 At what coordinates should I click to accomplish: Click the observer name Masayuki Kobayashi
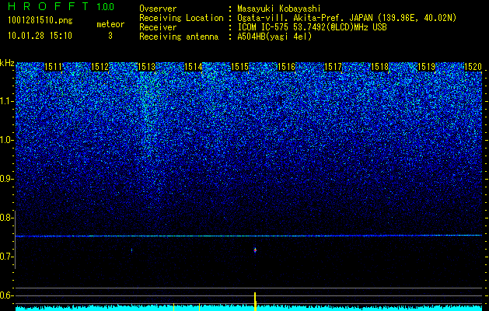tap(278, 9)
